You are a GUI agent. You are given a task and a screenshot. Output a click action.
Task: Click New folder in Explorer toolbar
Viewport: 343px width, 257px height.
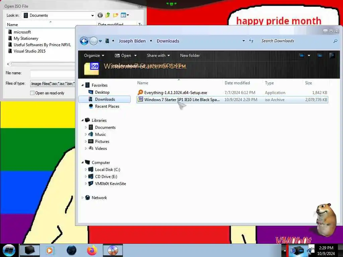[190, 56]
